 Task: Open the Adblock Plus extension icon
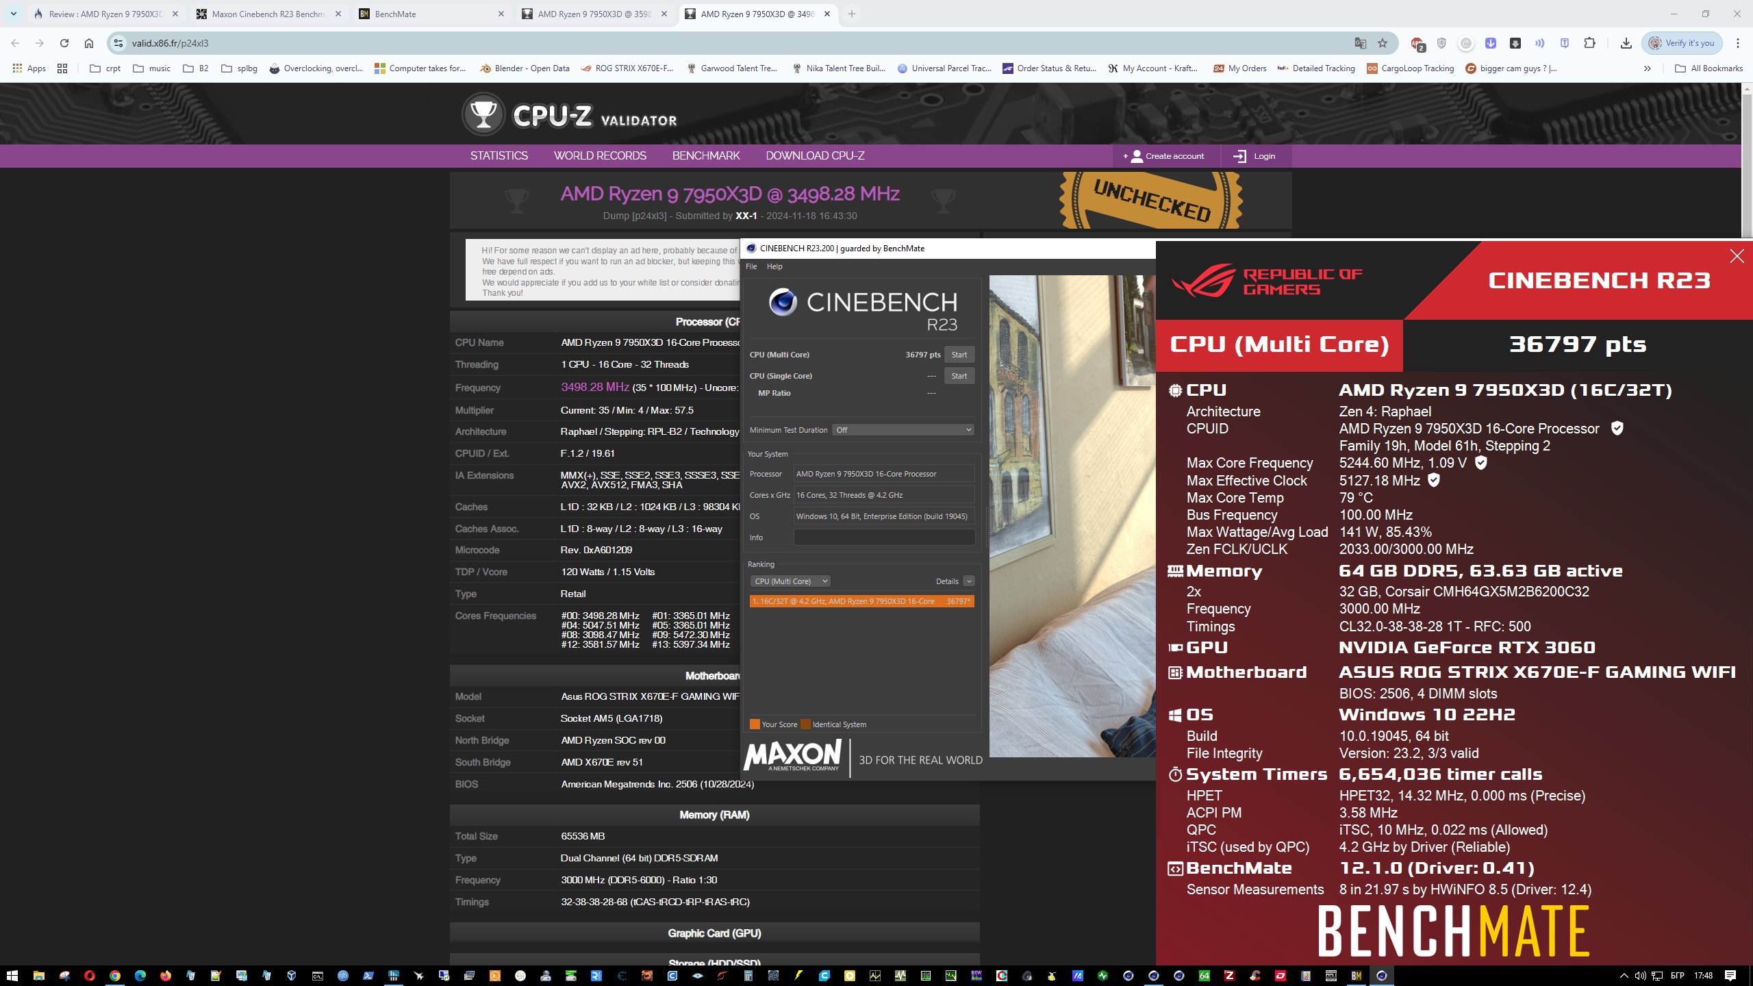[1417, 43]
